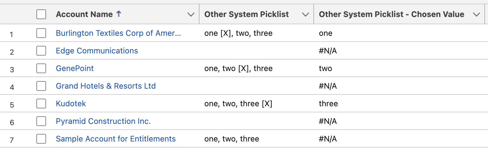Viewport: 488px width, 150px height.
Task: Open the Edge Communications account
Action: 97,51
